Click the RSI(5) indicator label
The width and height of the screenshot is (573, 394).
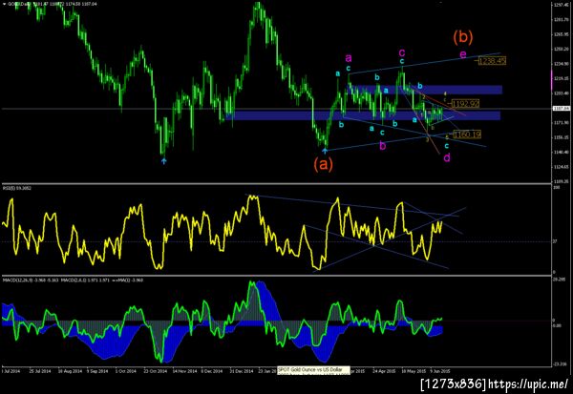[17, 189]
